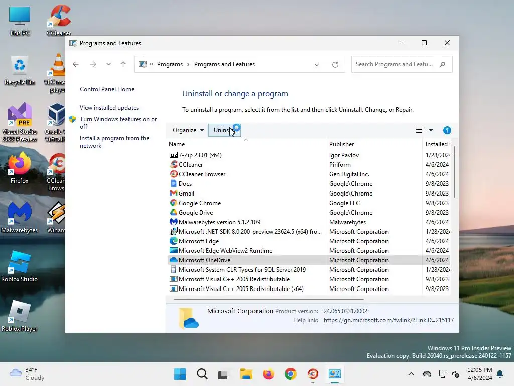514x386 pixels.
Task: Open Turn Windows features on or off
Action: (118, 123)
